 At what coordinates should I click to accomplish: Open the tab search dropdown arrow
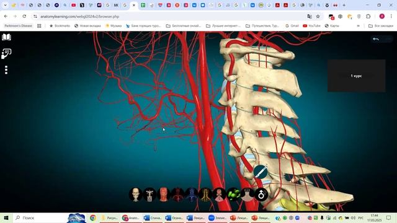click(x=5, y=5)
